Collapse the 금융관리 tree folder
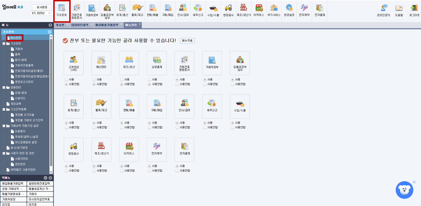Screen dimensions: 421x206 [4, 87]
